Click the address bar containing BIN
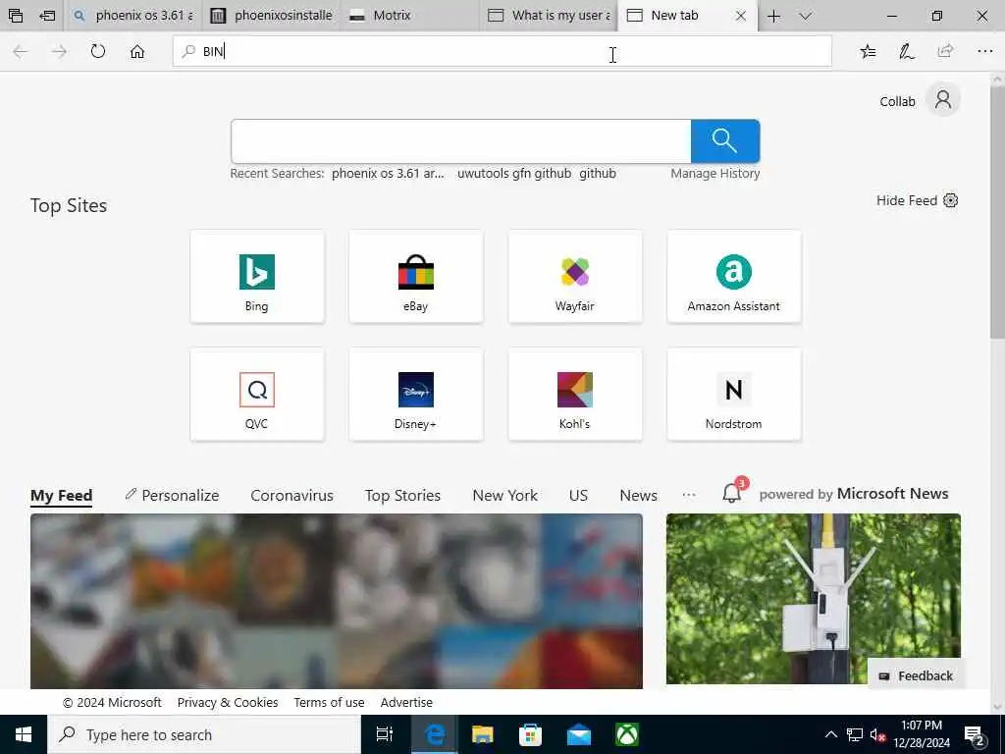Viewport: 1005px width, 754px height. (x=502, y=51)
